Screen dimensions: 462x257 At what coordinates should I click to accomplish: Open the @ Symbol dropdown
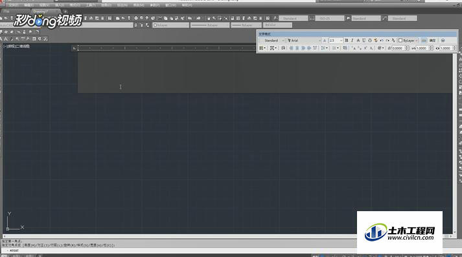(380, 48)
